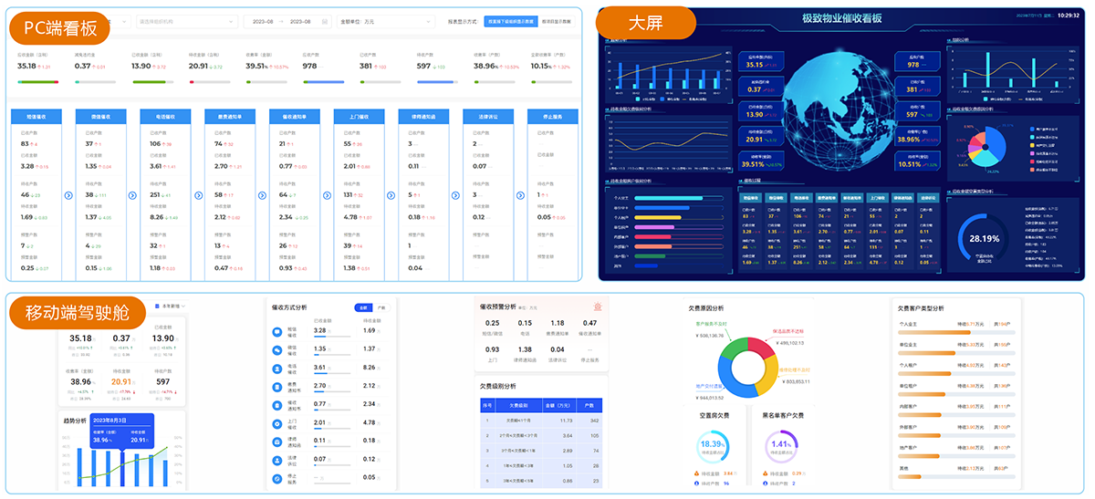Screen dimensions: 1095x499
Task: Click the 法律诉讼 icon in the mobile list
Action: coord(277,461)
